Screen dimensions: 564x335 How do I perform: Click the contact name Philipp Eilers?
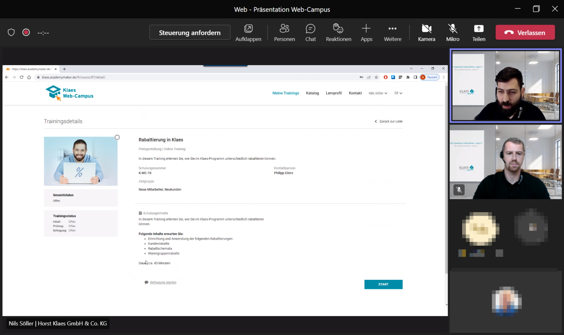tap(283, 173)
